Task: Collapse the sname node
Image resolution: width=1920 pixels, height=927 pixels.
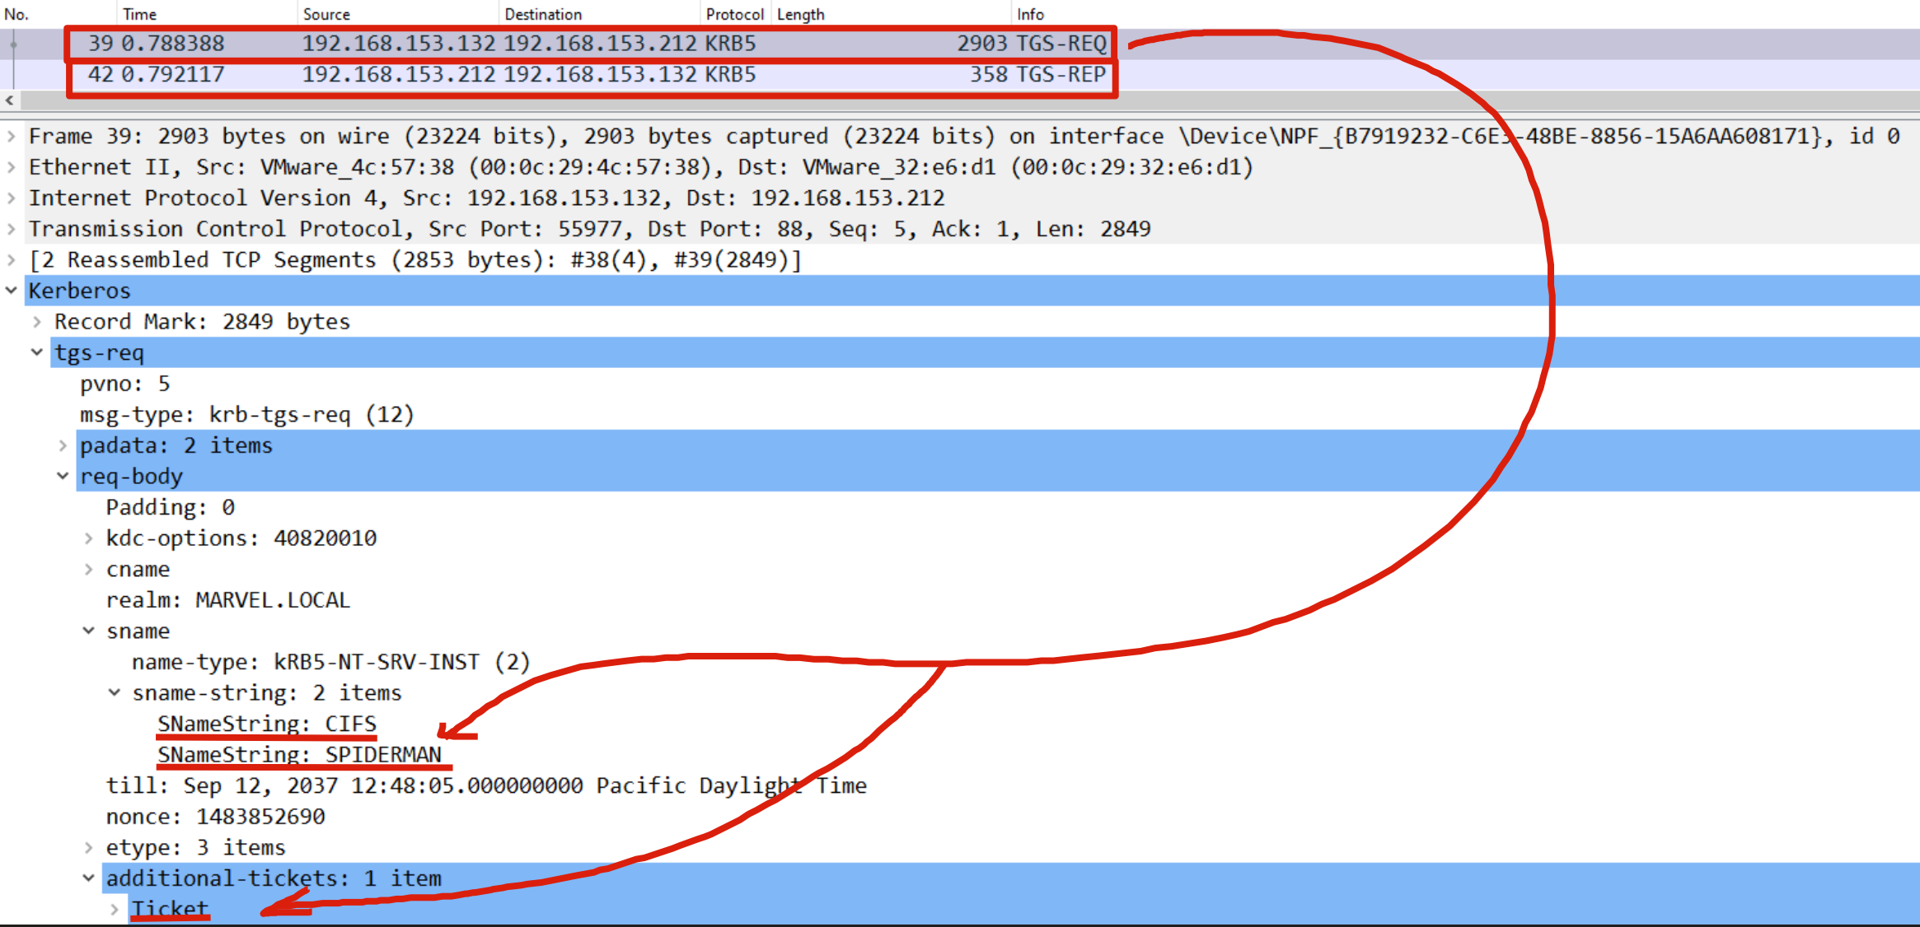Action: 88,631
